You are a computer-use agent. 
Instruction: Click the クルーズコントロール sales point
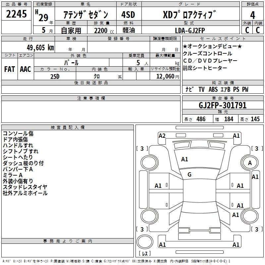tap(207, 54)
